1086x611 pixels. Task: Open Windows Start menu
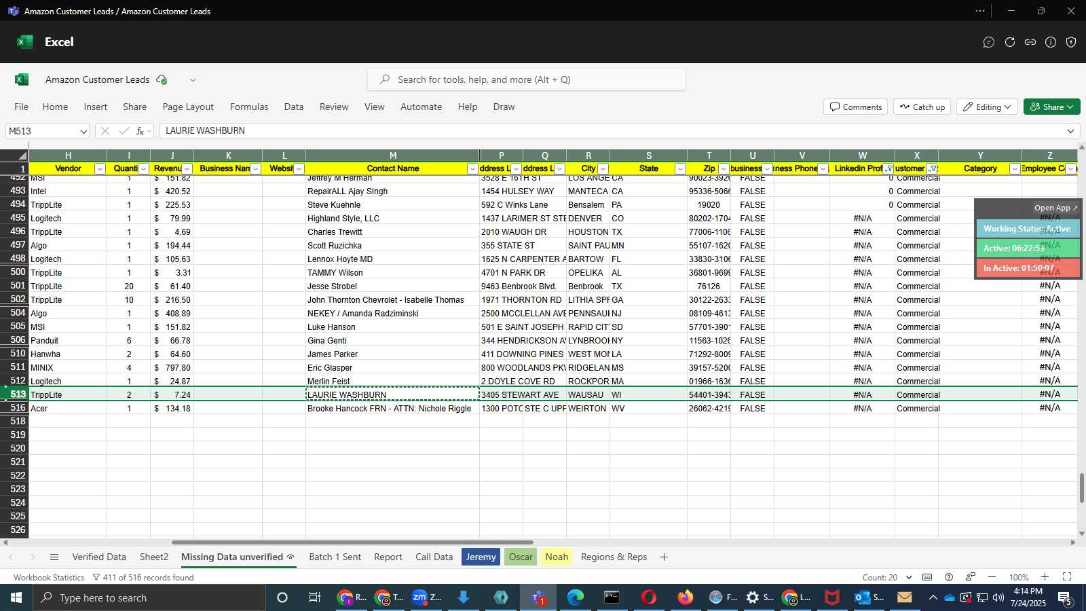pos(16,597)
